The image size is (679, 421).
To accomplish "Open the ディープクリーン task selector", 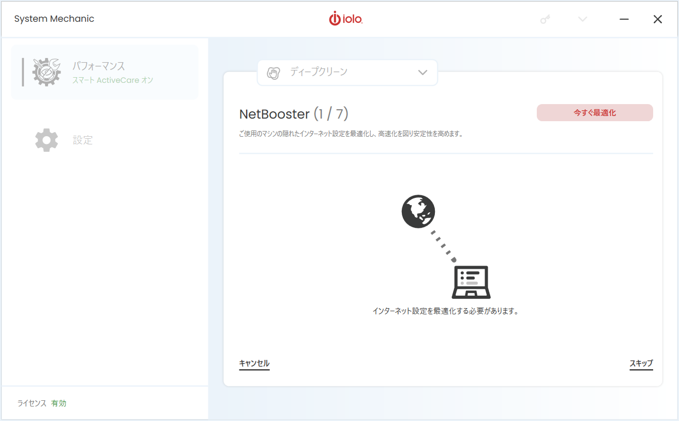I will [x=347, y=72].
